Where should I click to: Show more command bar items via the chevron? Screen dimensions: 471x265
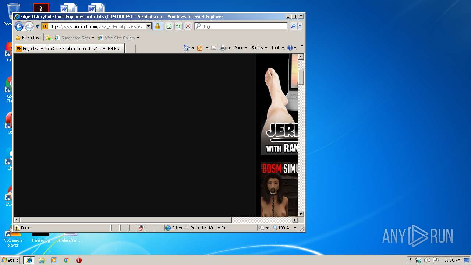(301, 46)
